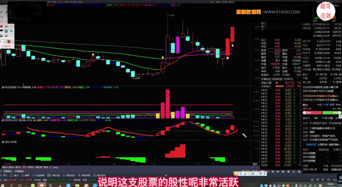Select the magnifier zoom tool in drawing palette
Screen dimensions: 342x187
tap(11, 31)
